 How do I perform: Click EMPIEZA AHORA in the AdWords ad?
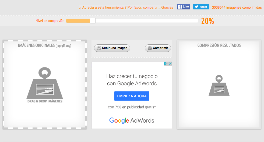coord(132,96)
